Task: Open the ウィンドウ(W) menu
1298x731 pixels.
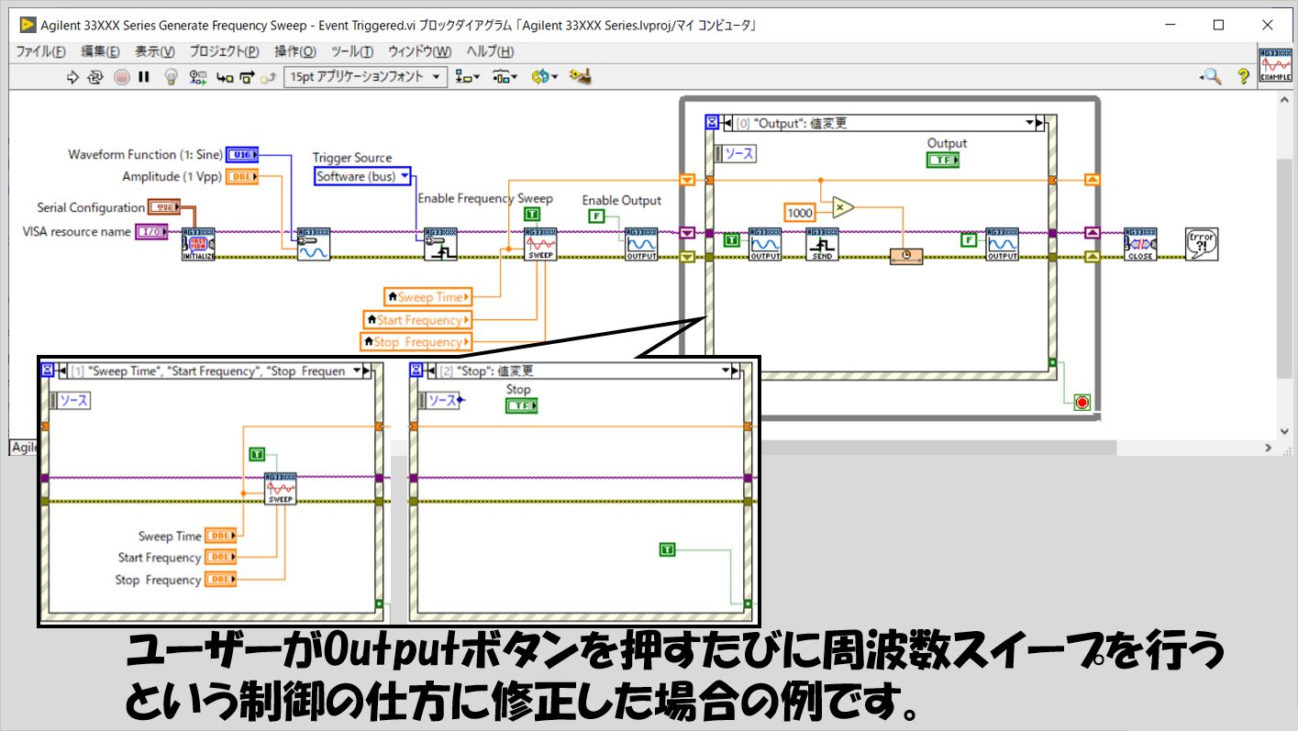Action: 420,51
